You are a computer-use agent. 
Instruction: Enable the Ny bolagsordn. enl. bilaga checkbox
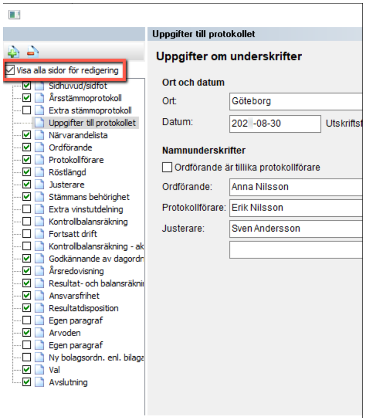(x=27, y=357)
